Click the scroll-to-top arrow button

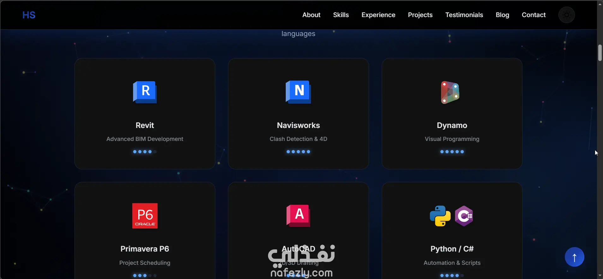(x=575, y=257)
